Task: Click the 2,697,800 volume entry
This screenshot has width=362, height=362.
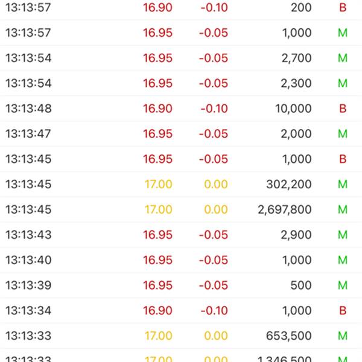Action: [285, 210]
